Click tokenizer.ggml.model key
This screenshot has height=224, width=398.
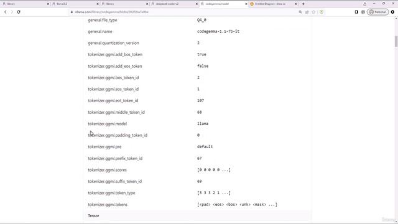tap(108, 124)
